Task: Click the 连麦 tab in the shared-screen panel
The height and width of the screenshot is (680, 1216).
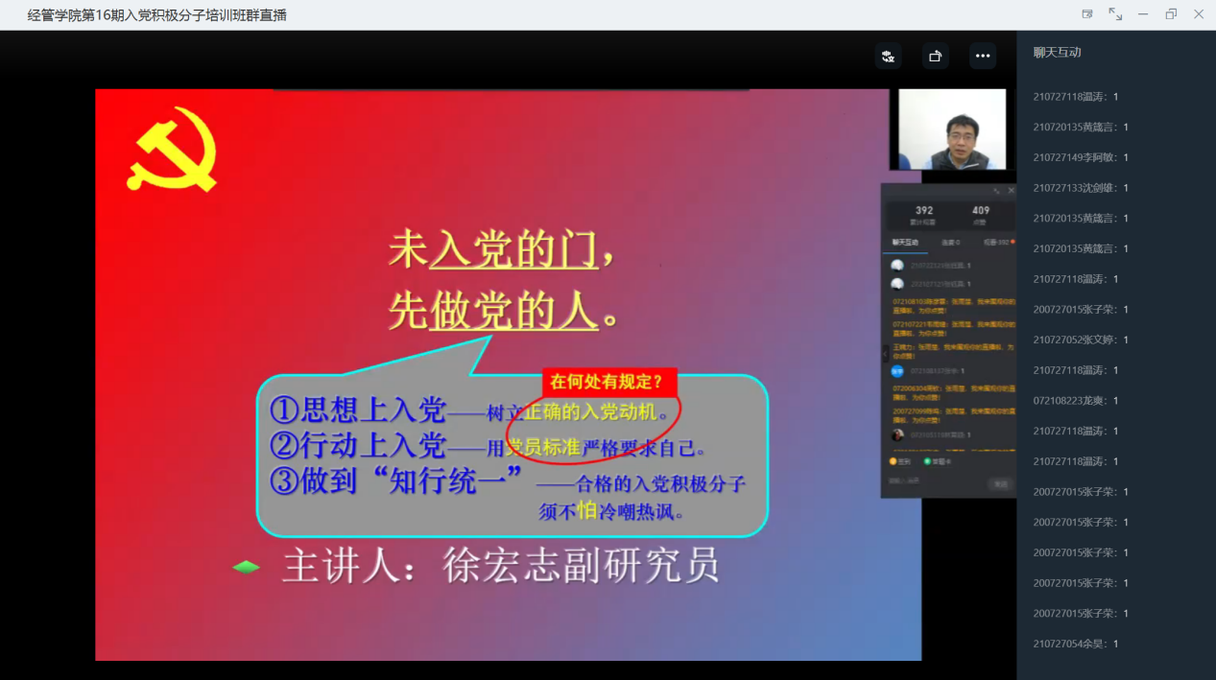Action: pos(950,243)
